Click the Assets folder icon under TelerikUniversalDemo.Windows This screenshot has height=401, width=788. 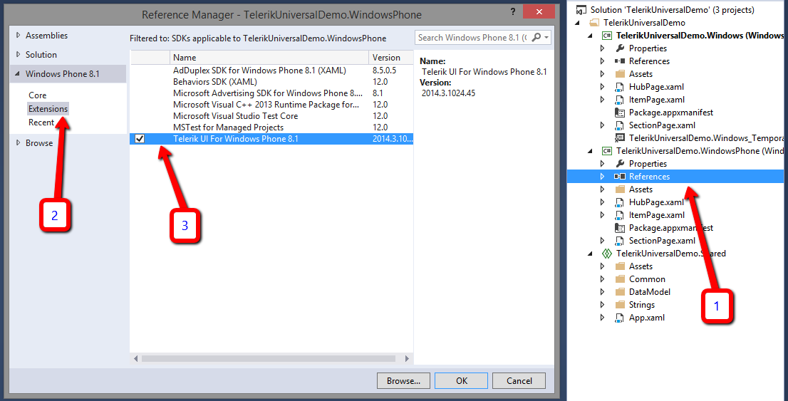(620, 74)
